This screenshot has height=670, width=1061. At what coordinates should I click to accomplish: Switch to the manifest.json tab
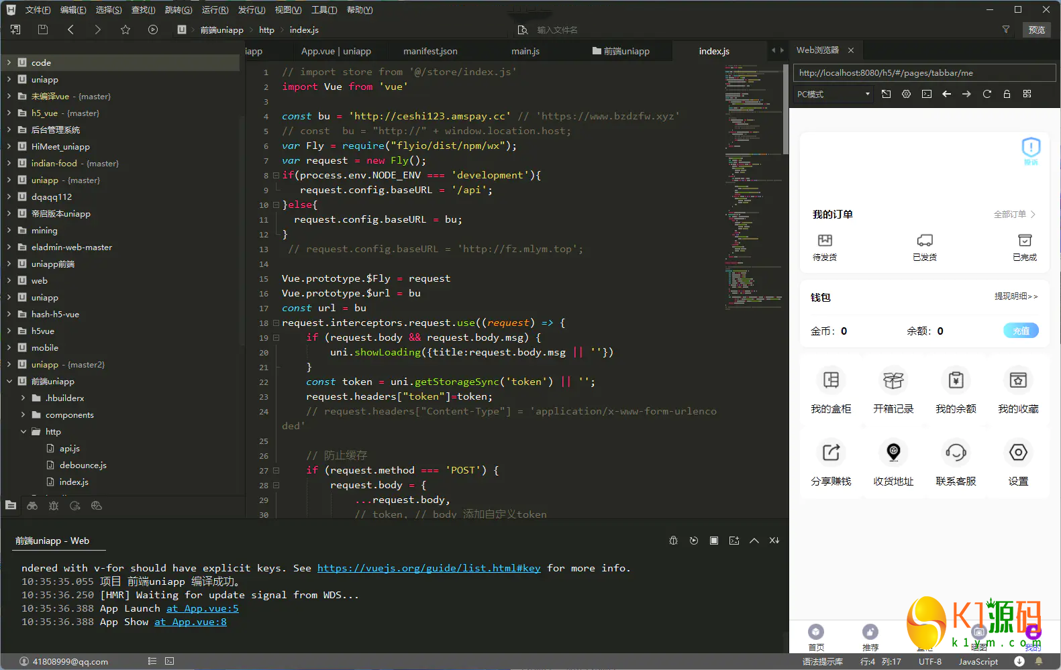click(430, 51)
